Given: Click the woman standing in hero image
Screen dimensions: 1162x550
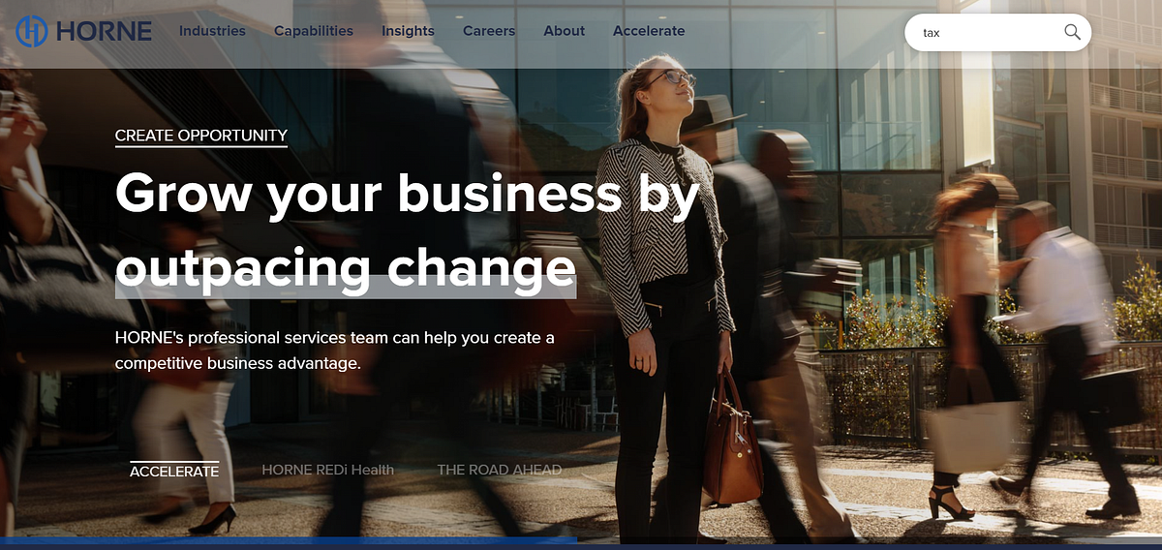Looking at the screenshot, I should pyautogui.click(x=665, y=290).
